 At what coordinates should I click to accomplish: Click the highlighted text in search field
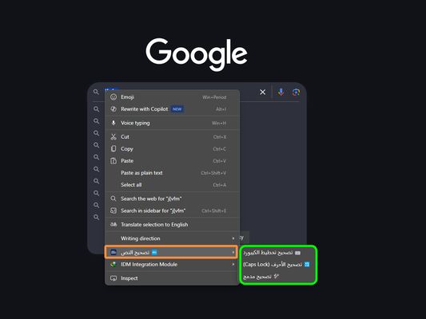pos(111,89)
